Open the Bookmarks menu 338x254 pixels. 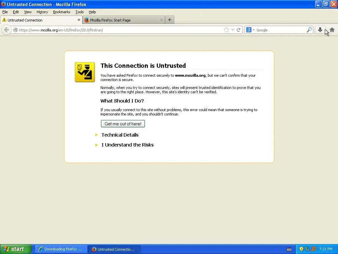click(62, 12)
